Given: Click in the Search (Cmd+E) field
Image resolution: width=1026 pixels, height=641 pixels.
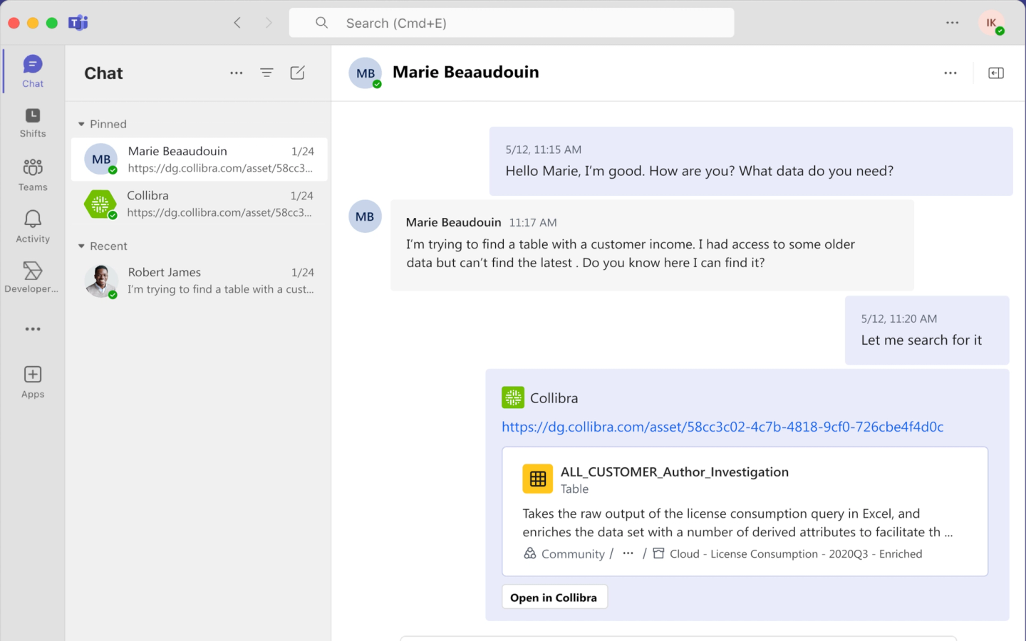Looking at the screenshot, I should [512, 23].
